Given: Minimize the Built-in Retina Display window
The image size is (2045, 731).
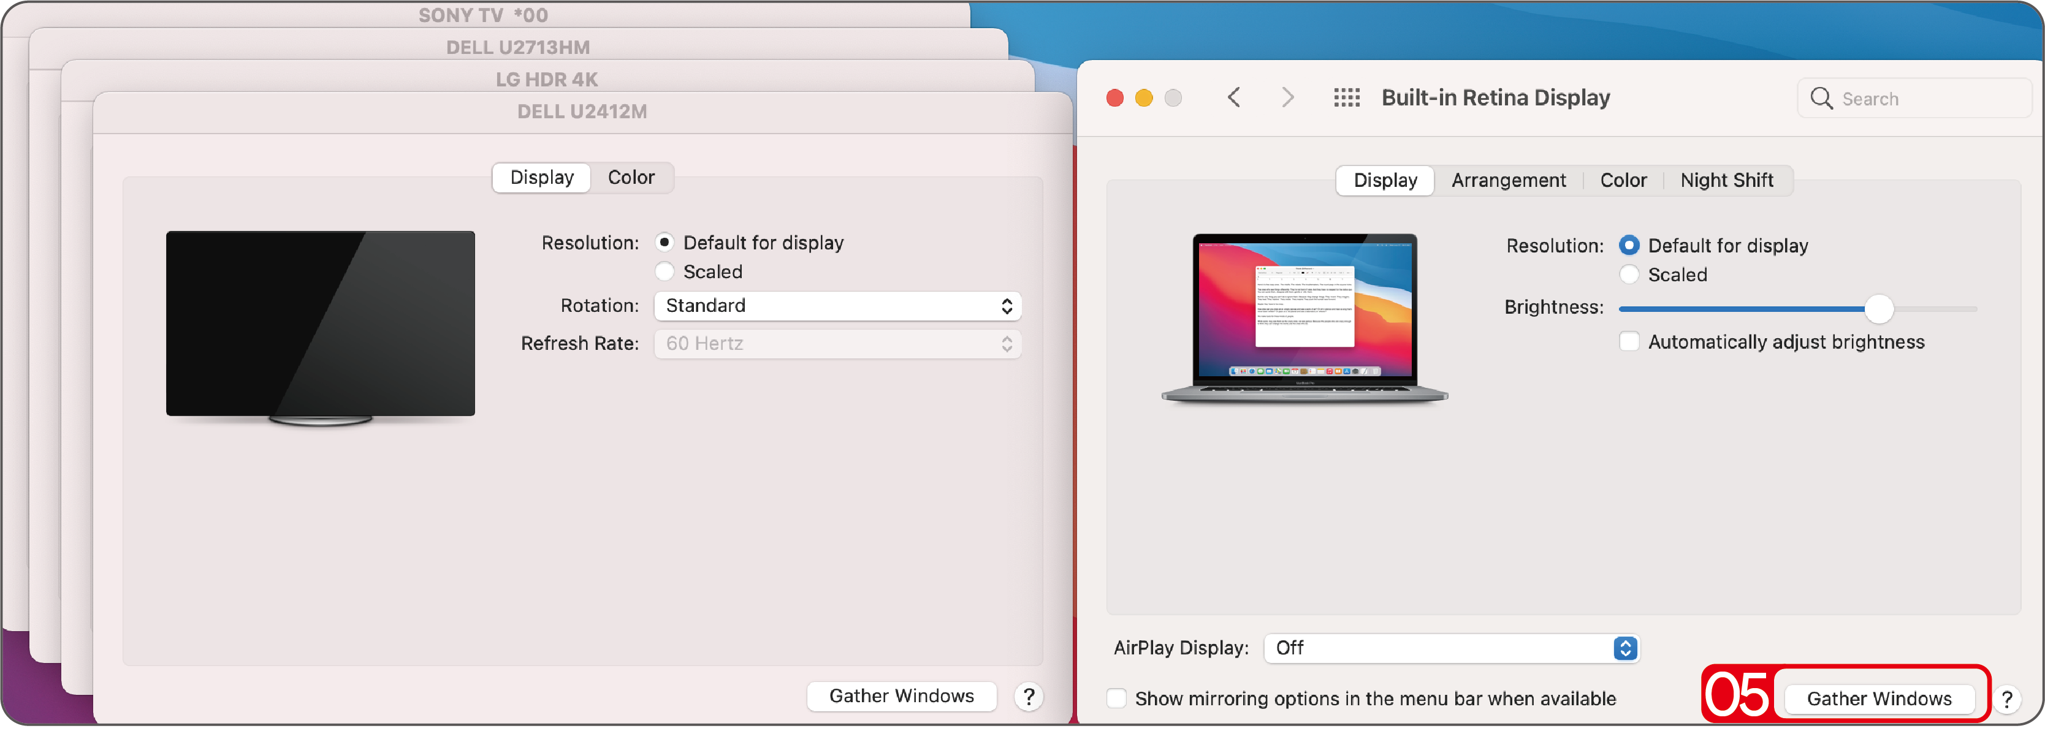Looking at the screenshot, I should click(x=1143, y=97).
